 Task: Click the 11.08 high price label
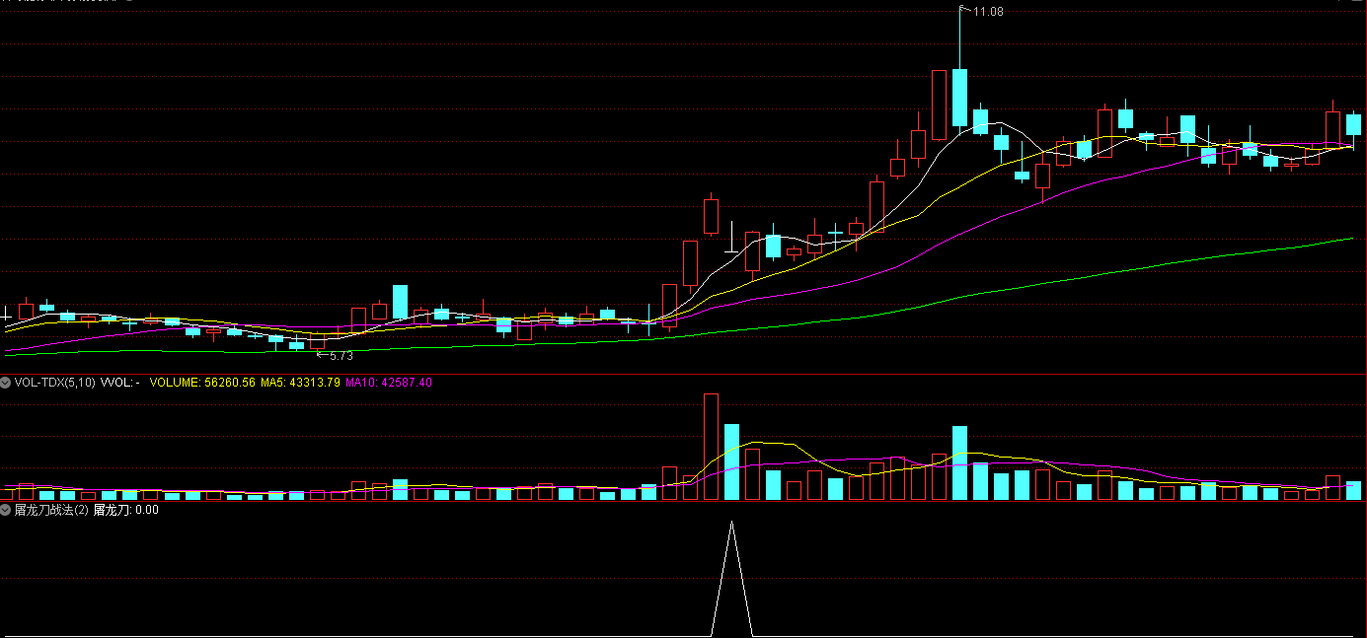pos(988,11)
